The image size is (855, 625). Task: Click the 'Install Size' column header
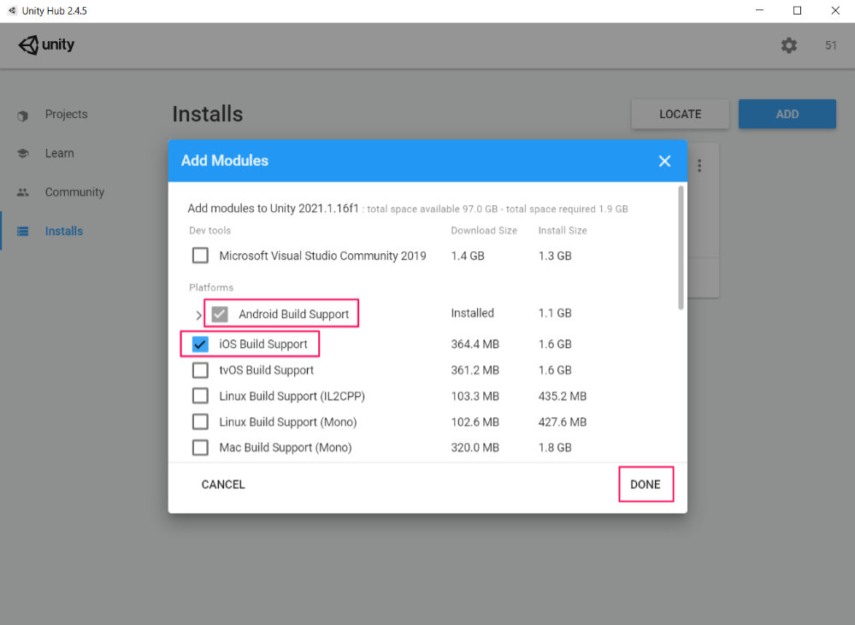[x=563, y=231]
